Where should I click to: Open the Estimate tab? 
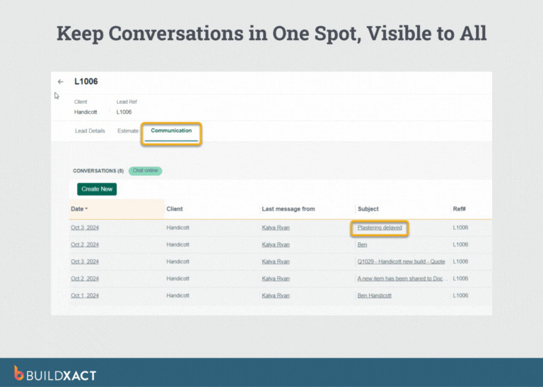[x=128, y=131]
